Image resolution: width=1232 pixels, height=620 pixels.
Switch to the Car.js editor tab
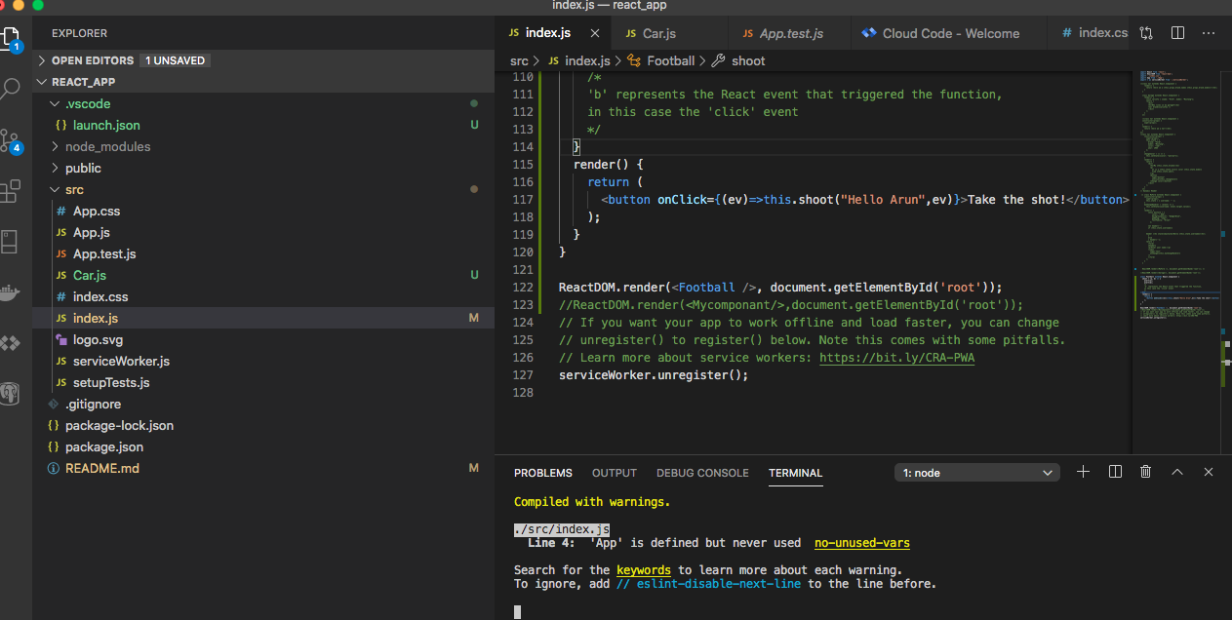659,33
